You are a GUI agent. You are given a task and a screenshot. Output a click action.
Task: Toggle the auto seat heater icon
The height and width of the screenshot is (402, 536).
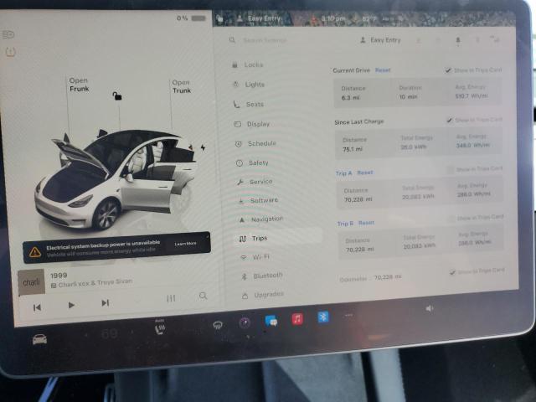click(x=160, y=328)
